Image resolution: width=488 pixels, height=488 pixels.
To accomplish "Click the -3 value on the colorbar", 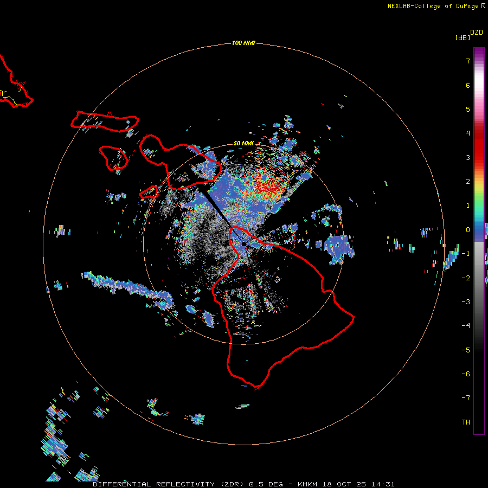I will tap(466, 302).
